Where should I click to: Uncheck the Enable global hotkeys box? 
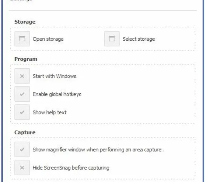click(22, 94)
